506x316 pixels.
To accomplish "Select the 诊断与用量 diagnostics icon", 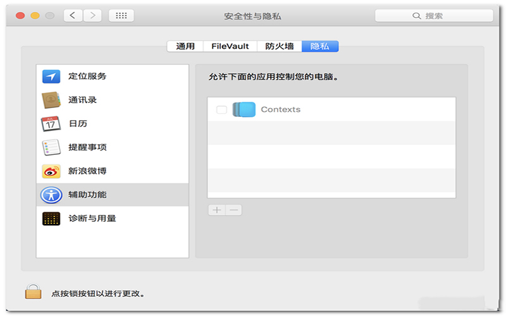I will tap(51, 219).
